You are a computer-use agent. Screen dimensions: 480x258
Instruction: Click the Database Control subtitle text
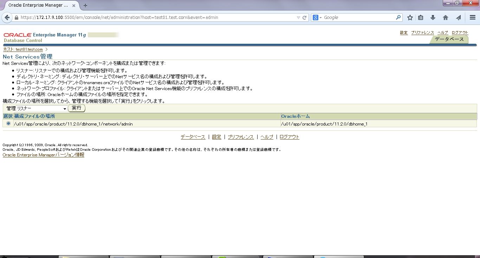tap(23, 41)
